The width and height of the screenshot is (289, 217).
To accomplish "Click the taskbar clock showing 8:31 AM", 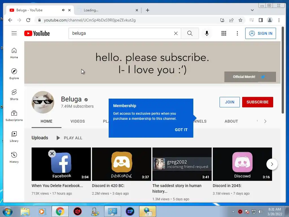I will (x=275, y=211).
